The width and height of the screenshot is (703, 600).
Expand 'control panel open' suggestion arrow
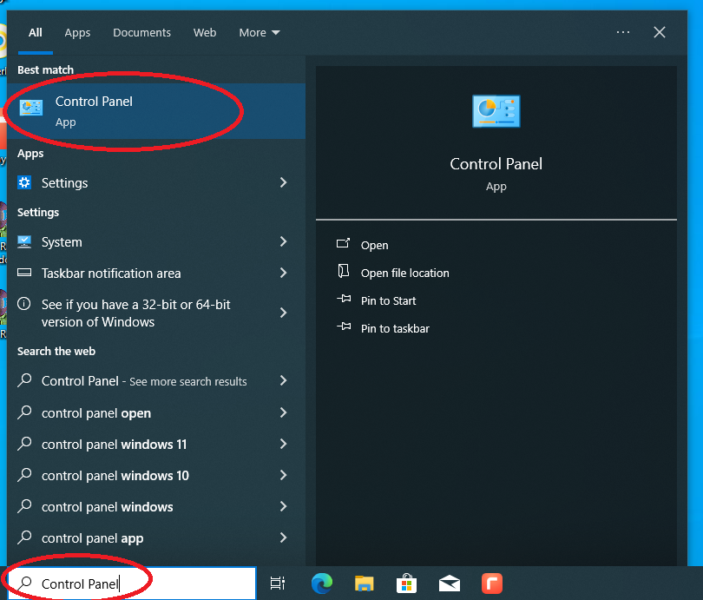click(x=283, y=412)
